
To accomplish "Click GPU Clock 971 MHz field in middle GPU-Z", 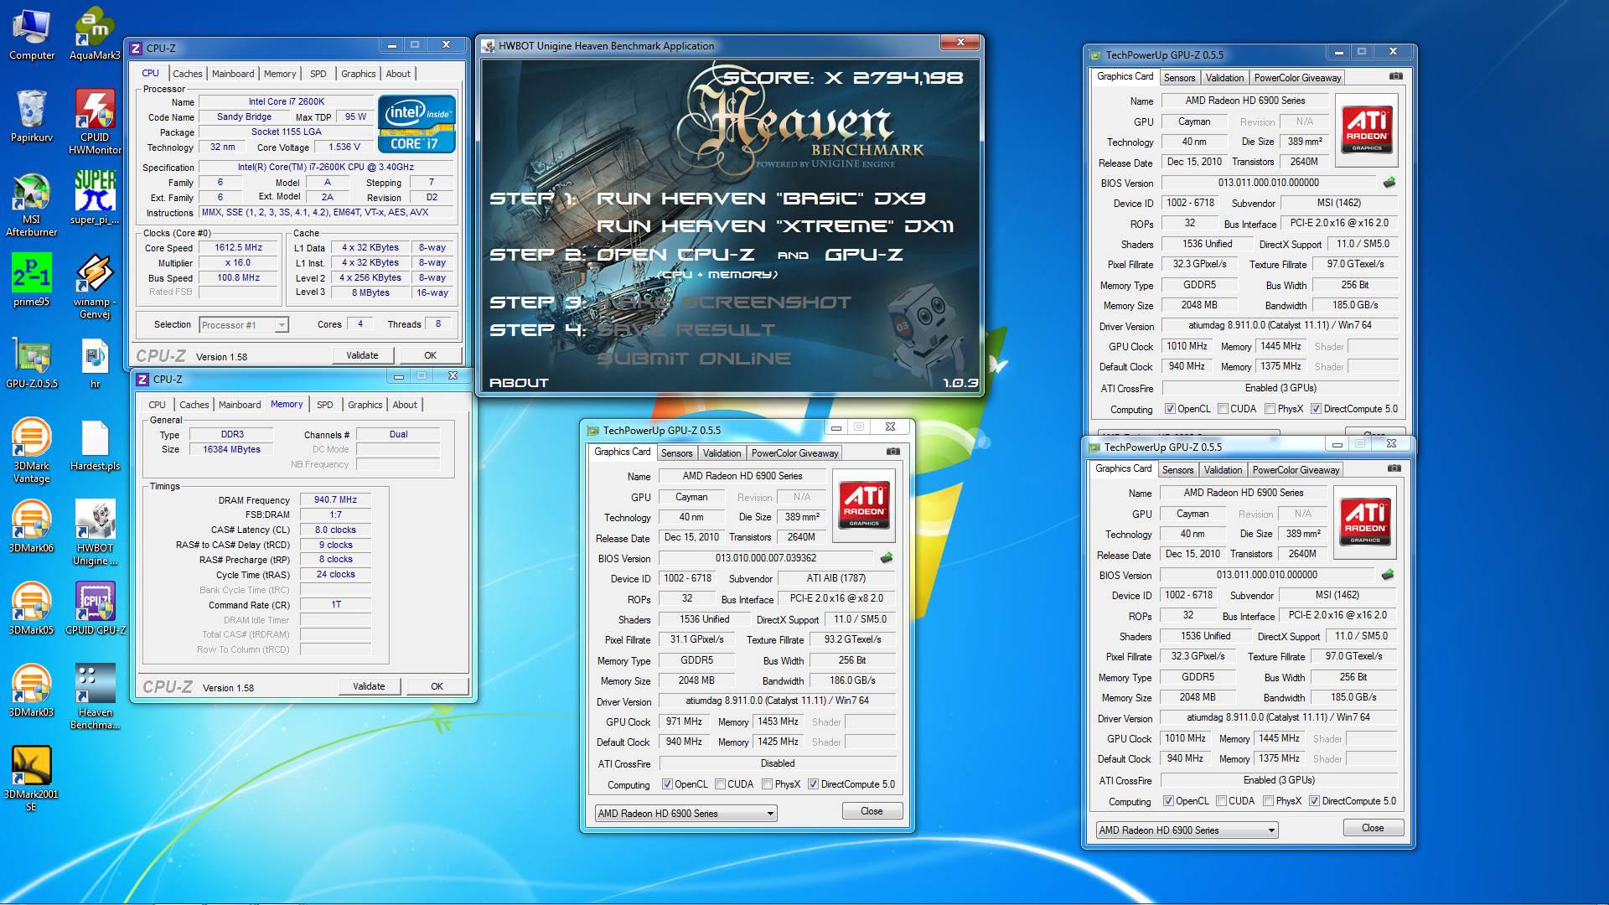I will tap(685, 721).
